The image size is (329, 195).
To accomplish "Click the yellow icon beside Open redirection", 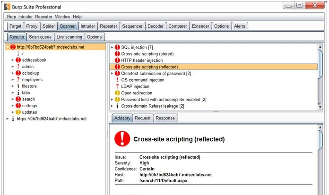I will point(117,93).
